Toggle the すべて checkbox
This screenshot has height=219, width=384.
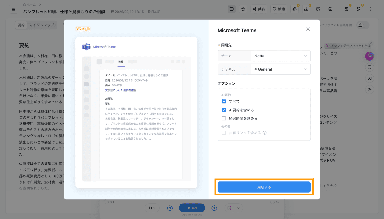click(x=224, y=102)
